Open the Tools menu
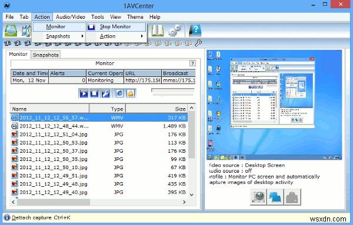 coord(98,17)
